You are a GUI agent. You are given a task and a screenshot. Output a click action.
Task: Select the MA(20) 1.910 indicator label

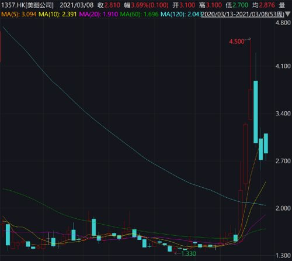pyautogui.click(x=99, y=14)
